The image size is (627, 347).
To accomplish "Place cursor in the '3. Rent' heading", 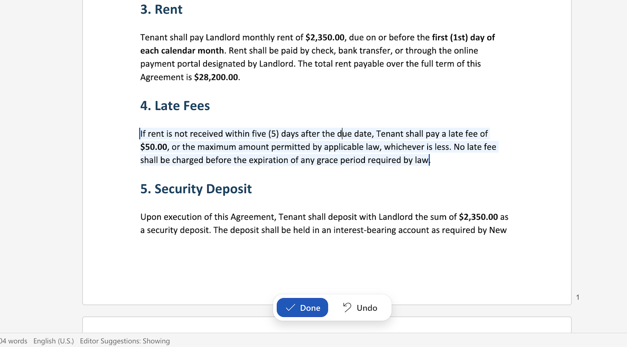I will [161, 10].
